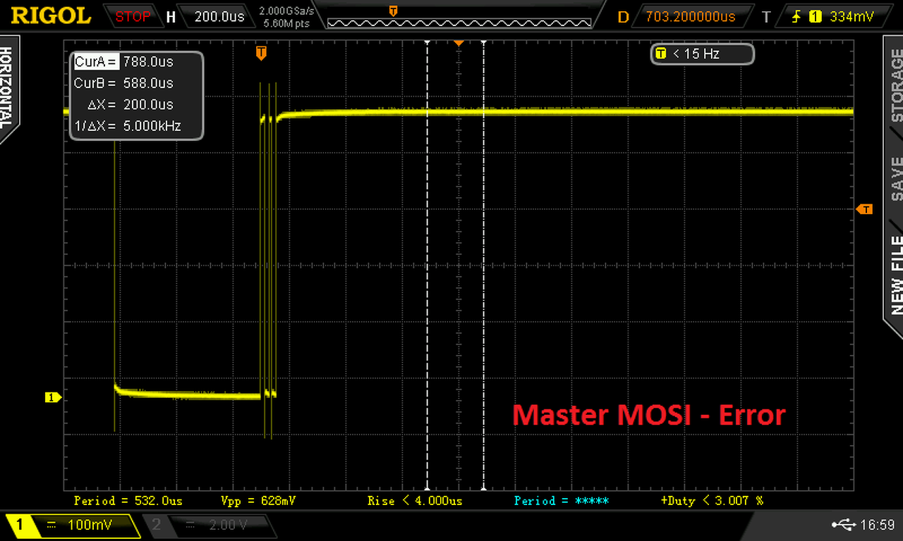The height and width of the screenshot is (541, 903).
Task: Click the 1/ΔX 5.000kHz readout
Action: coord(128,126)
